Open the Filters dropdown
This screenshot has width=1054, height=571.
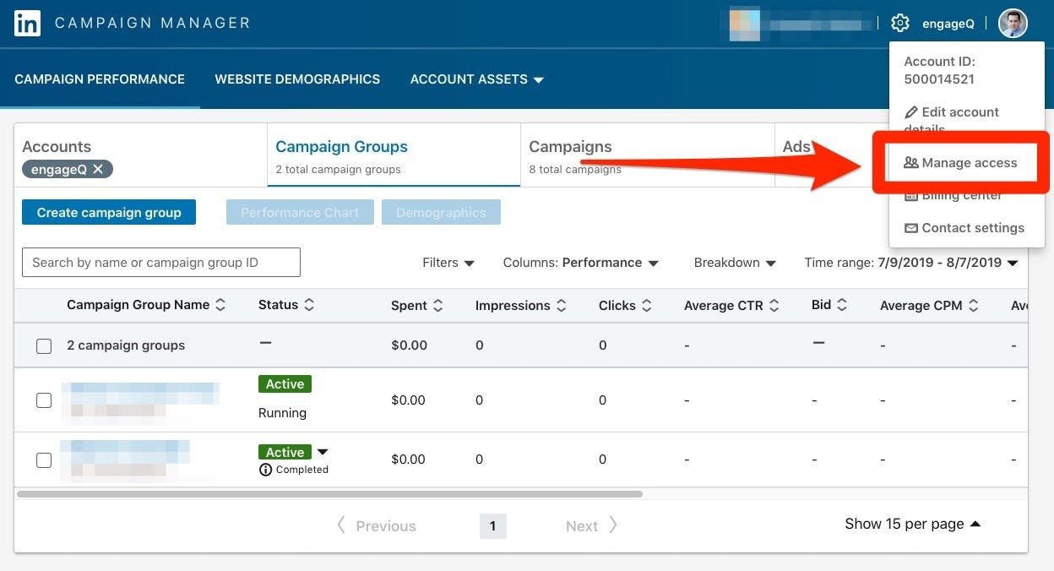click(x=448, y=263)
